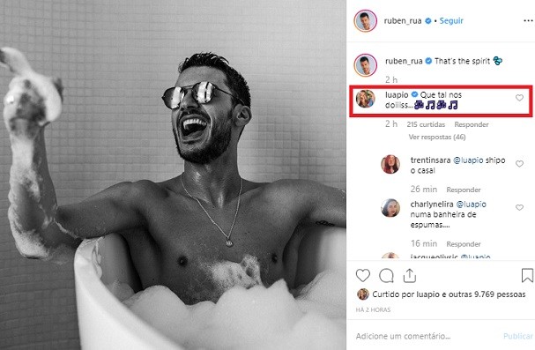The image size is (535, 350).
Task: Like luapio's comment with the heart
Action: (519, 98)
